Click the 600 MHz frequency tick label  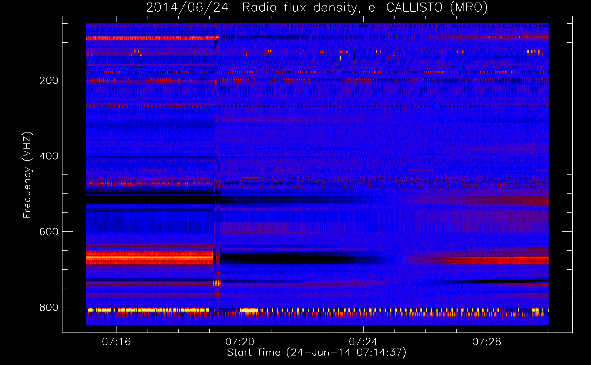click(x=49, y=232)
